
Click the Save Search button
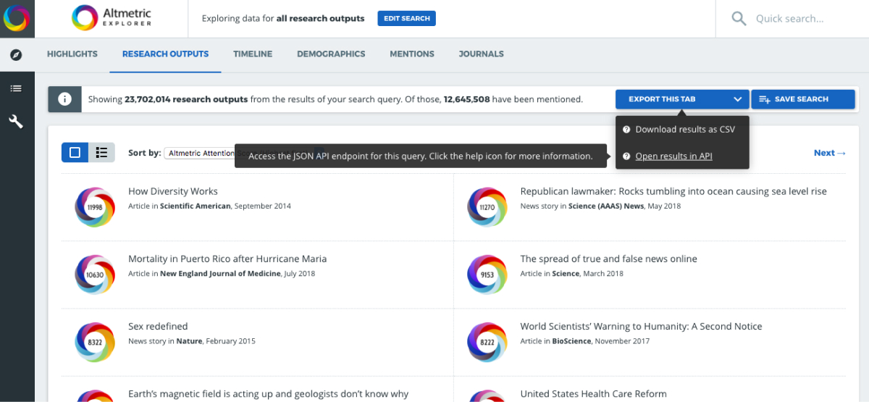[x=802, y=99]
